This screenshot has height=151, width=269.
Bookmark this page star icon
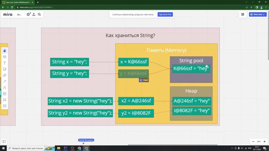point(251,8)
